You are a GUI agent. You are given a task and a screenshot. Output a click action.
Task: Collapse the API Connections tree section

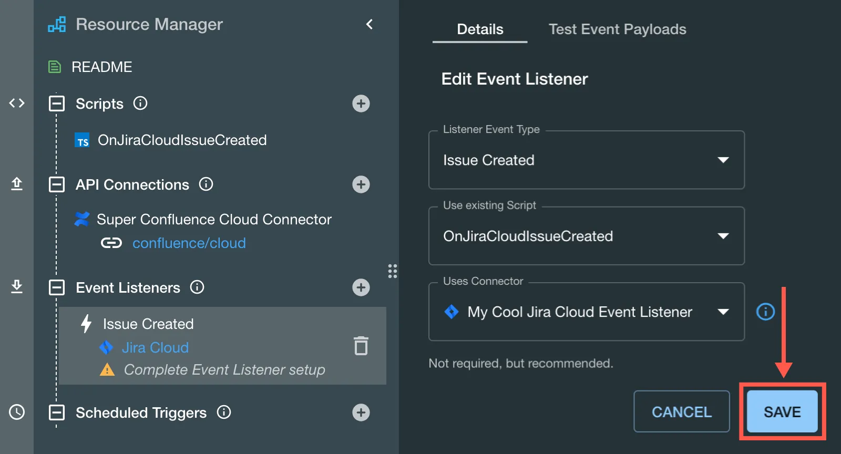click(x=57, y=184)
